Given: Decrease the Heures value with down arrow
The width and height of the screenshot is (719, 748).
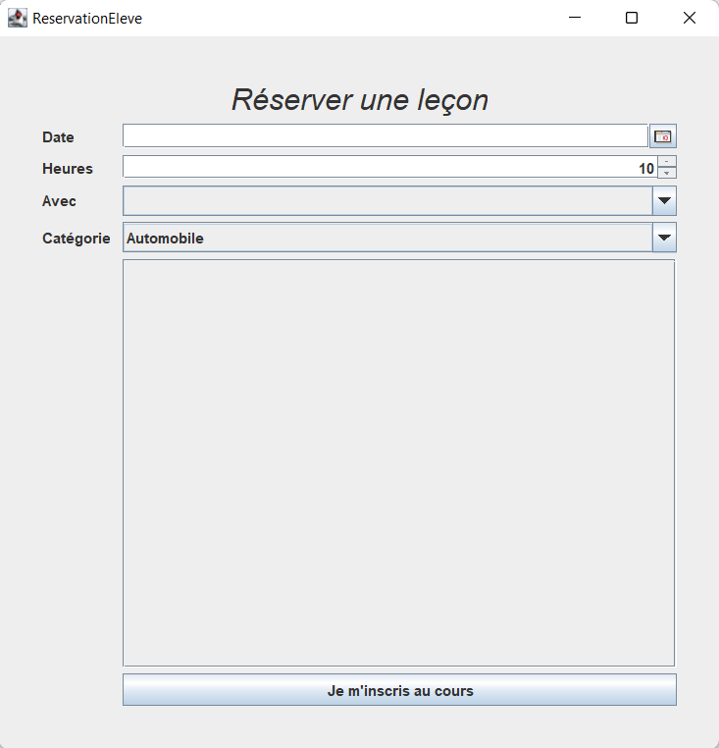Looking at the screenshot, I should (x=667, y=173).
